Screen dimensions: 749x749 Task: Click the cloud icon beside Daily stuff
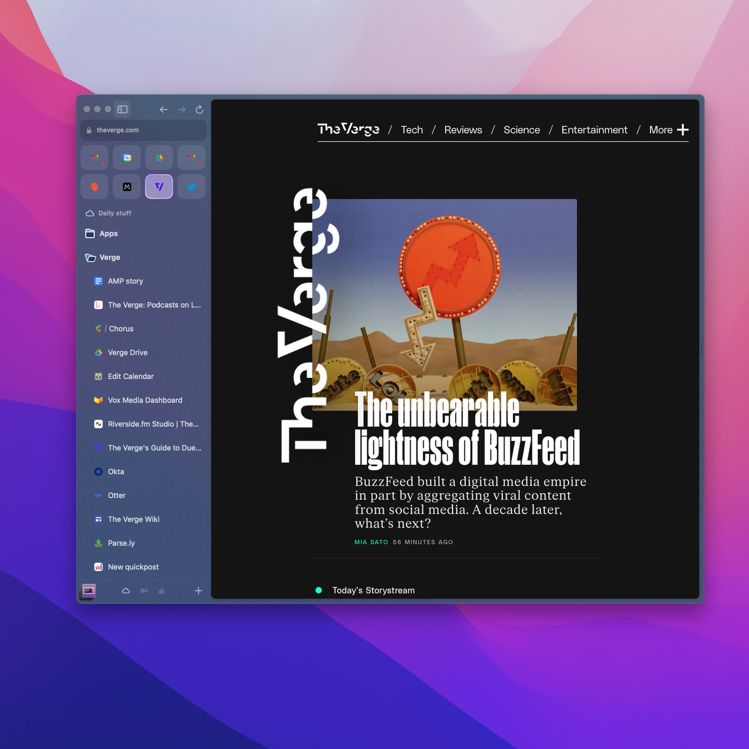coord(90,213)
